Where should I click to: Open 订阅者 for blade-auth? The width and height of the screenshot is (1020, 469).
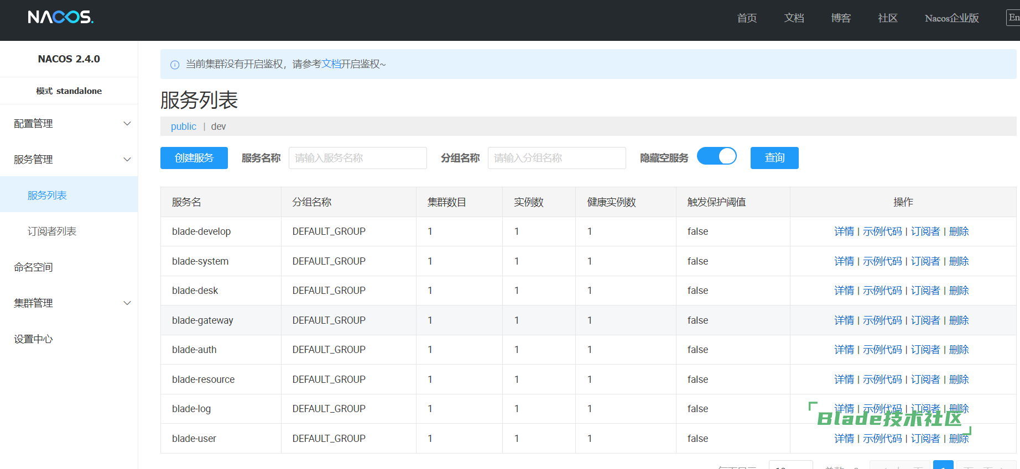pyautogui.click(x=925, y=350)
